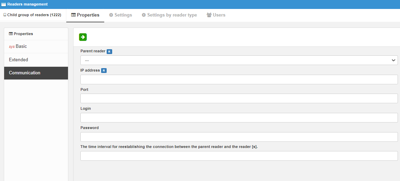Viewport: 400px width, 181px height.
Task: Click the Parent reader label
Action: [x=93, y=51]
